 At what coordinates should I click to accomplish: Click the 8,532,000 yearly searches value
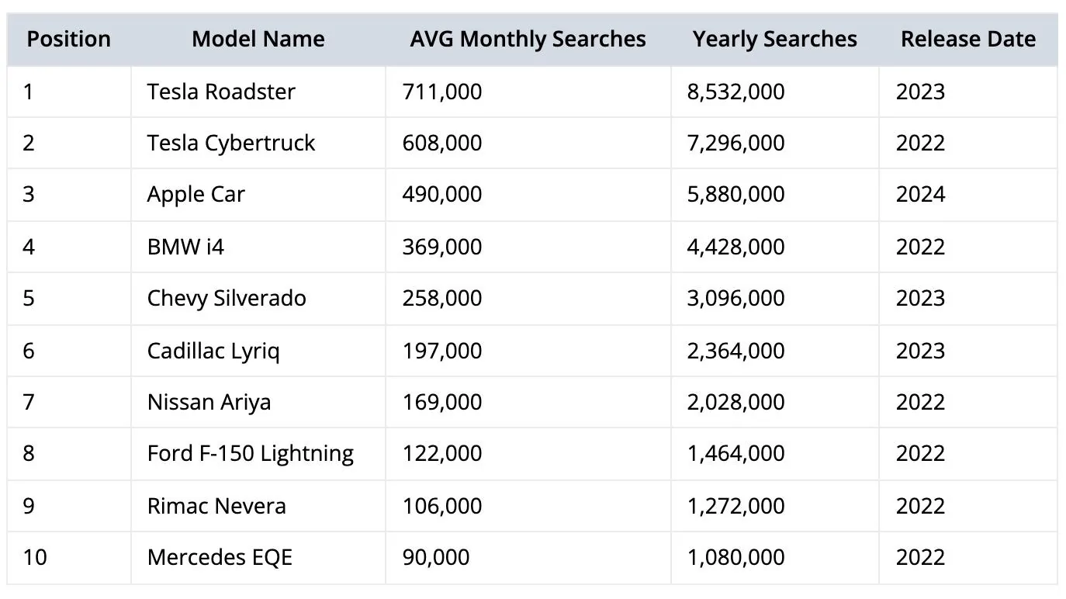[x=736, y=92]
